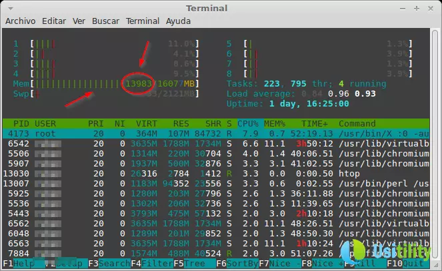Viewport: 442px width, 271px height.
Task: Select the /usr/bin/perl process row
Action: 220,184
